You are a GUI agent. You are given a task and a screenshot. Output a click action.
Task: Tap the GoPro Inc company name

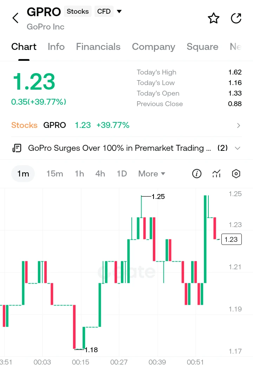[x=45, y=27]
